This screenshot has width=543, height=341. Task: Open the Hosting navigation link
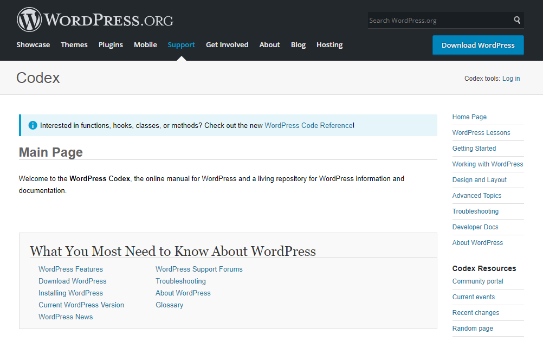pyautogui.click(x=329, y=44)
